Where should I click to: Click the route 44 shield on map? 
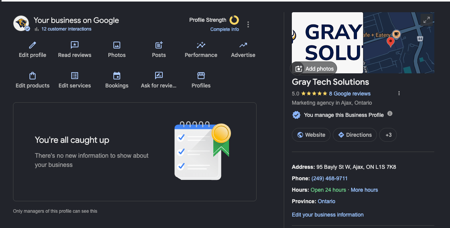(x=420, y=39)
